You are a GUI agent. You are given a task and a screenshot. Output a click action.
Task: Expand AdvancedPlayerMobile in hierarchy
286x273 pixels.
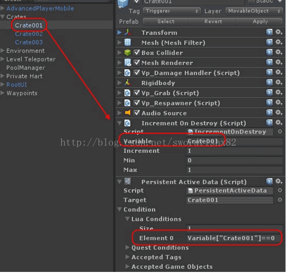coord(3,8)
